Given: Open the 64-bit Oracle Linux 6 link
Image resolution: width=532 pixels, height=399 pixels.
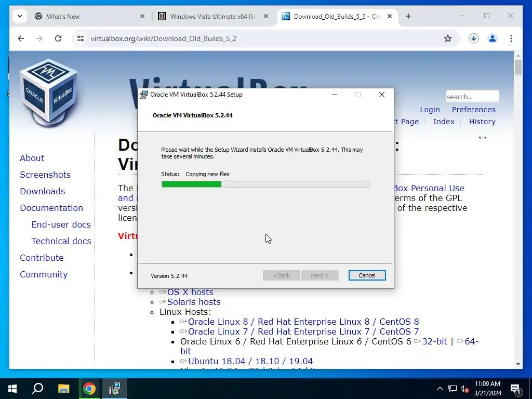Looking at the screenshot, I should pos(472,341).
